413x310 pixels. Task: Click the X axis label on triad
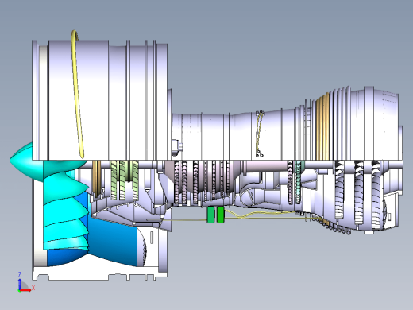33,288
